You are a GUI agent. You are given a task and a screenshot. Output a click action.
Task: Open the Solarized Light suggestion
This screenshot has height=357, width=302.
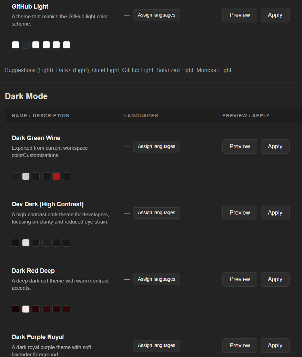click(175, 70)
